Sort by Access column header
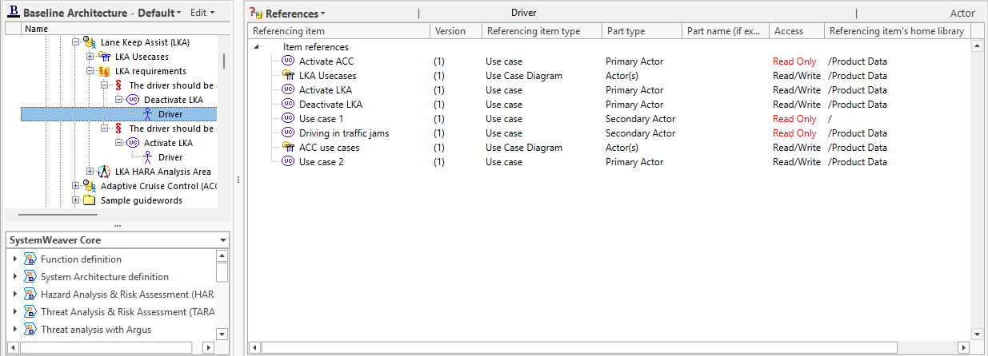The width and height of the screenshot is (988, 356). coord(797,31)
